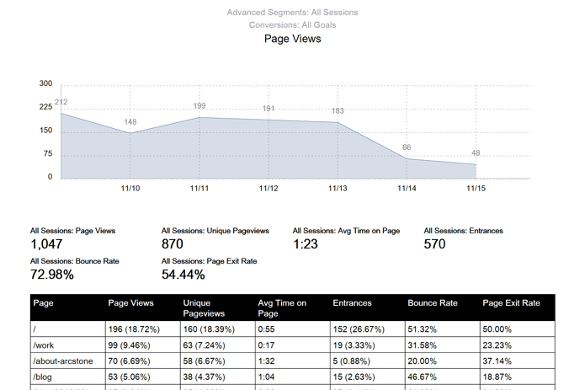Image resolution: width=569 pixels, height=390 pixels.
Task: Click the Page Exit Rate column header
Action: tap(511, 303)
